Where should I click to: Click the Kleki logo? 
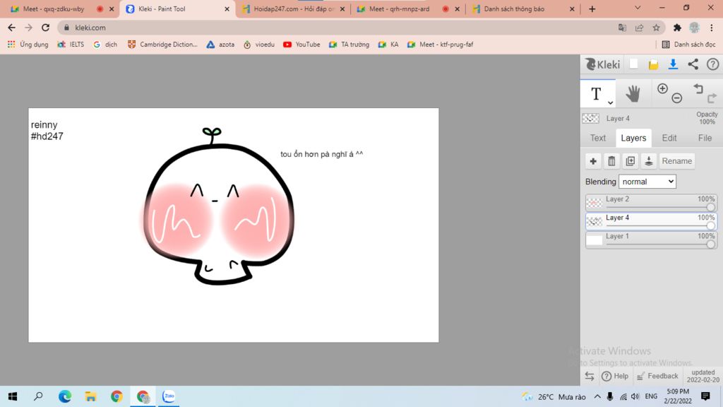tap(603, 64)
